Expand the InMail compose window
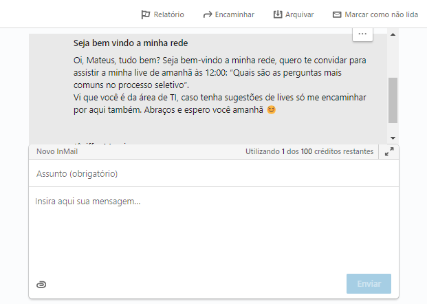The height and width of the screenshot is (304, 427). click(389, 151)
